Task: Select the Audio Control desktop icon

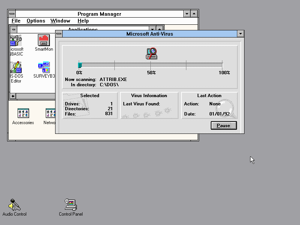Action: (x=14, y=205)
